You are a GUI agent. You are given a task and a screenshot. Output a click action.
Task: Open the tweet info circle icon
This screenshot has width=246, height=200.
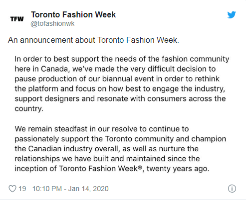point(232,189)
